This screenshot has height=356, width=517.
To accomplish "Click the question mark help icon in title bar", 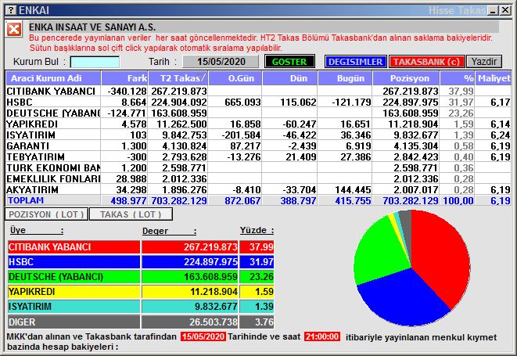I will 10,10.
